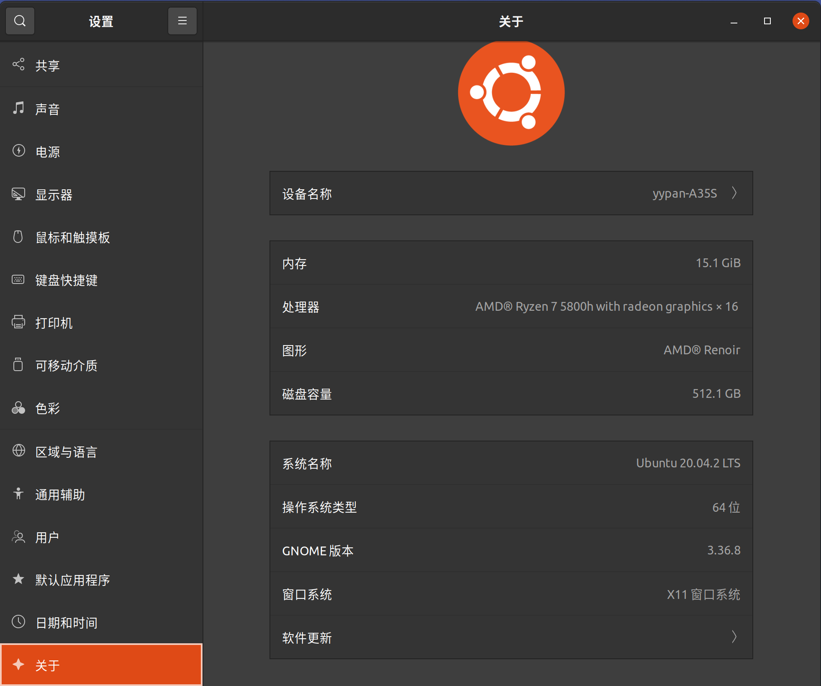This screenshot has height=686, width=821.
Task: Click the OS type value 64 位
Action: tap(726, 508)
